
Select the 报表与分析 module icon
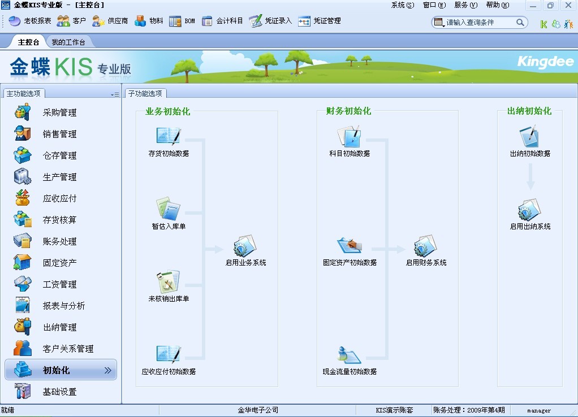tap(23, 305)
